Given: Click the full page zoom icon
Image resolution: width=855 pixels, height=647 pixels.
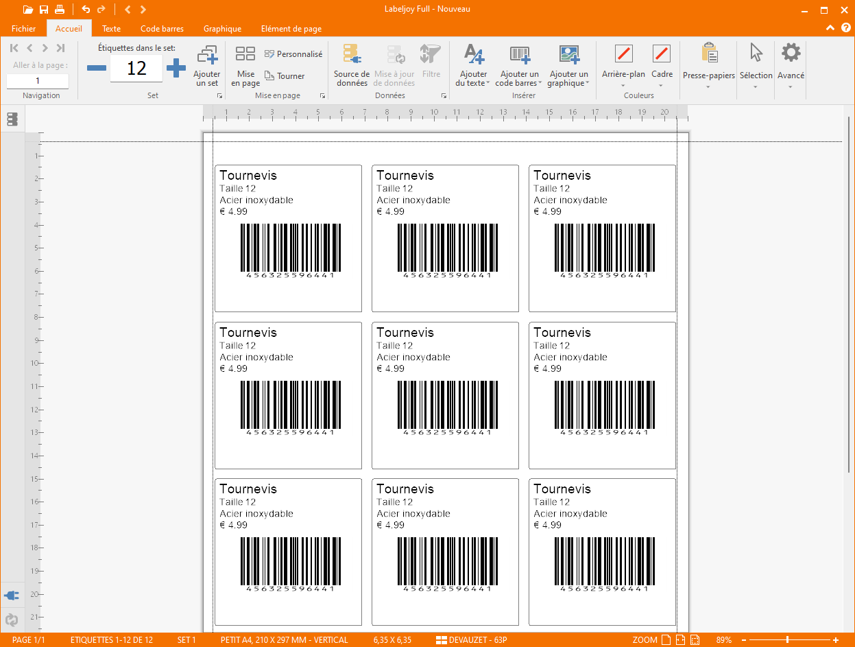Looking at the screenshot, I should pyautogui.click(x=665, y=640).
